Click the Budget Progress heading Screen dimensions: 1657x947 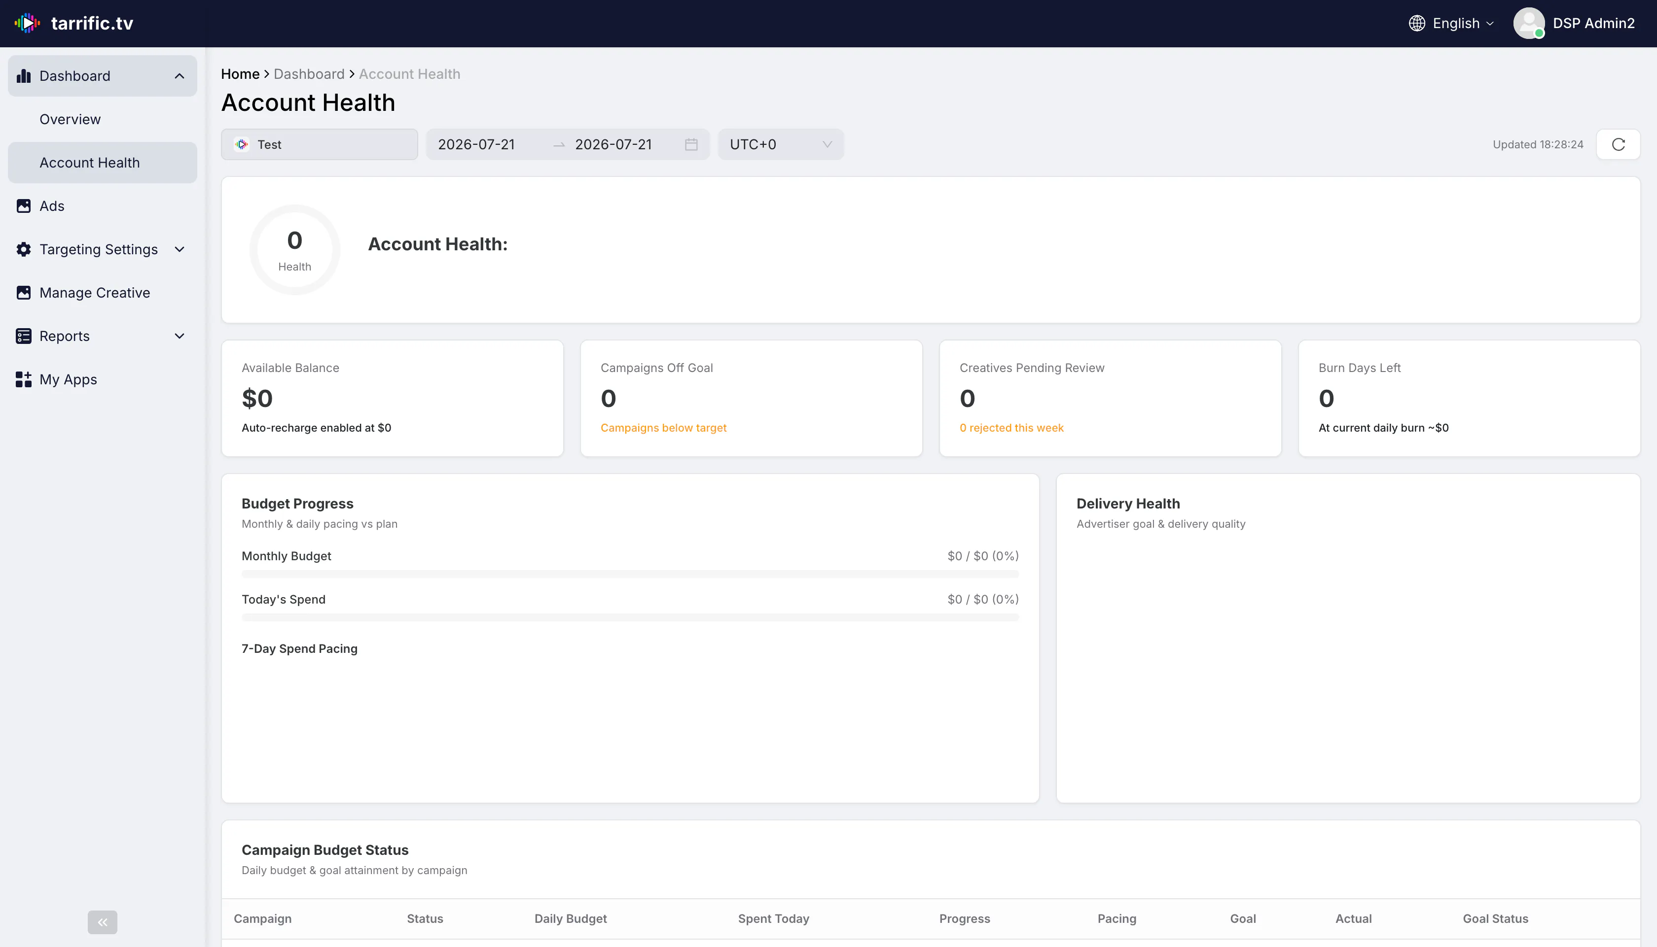(x=297, y=504)
